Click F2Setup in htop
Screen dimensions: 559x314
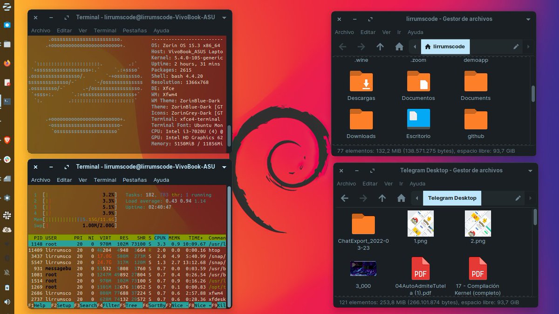pos(62,306)
